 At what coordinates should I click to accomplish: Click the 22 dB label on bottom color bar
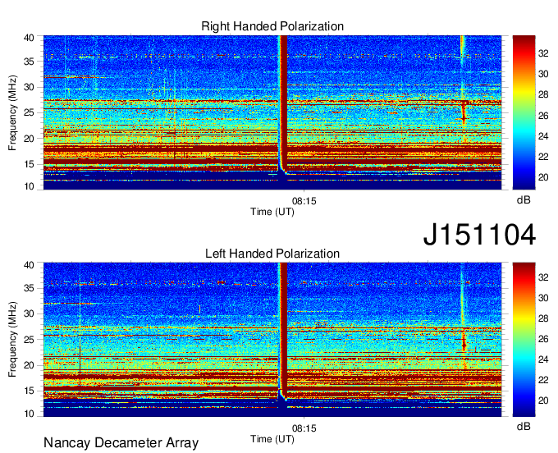tap(543, 380)
